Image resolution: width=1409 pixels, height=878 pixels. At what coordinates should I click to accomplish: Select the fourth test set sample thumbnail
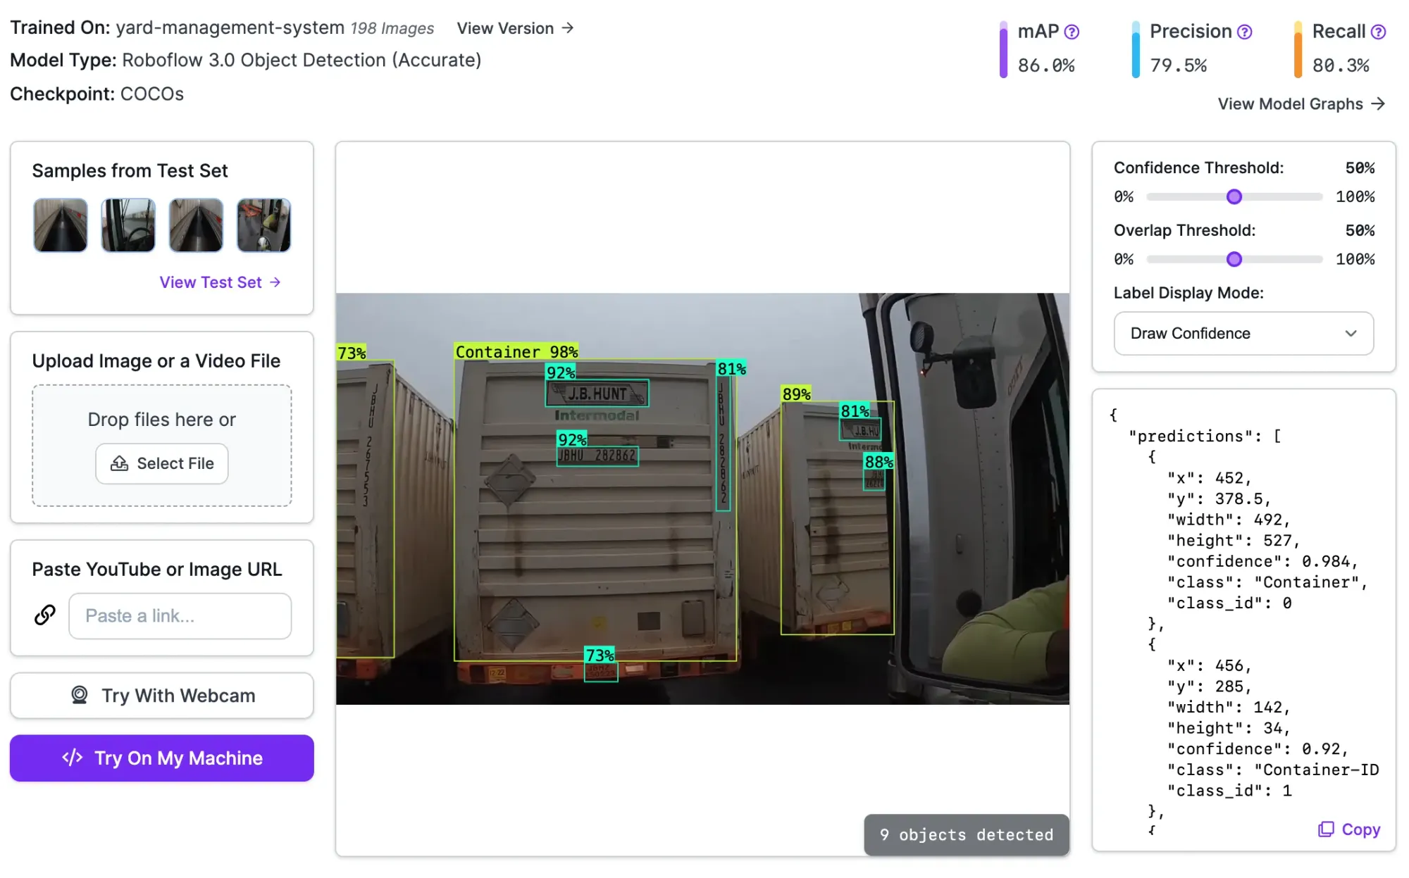click(263, 225)
